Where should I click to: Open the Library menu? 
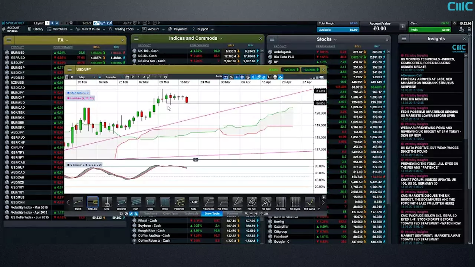36,29
